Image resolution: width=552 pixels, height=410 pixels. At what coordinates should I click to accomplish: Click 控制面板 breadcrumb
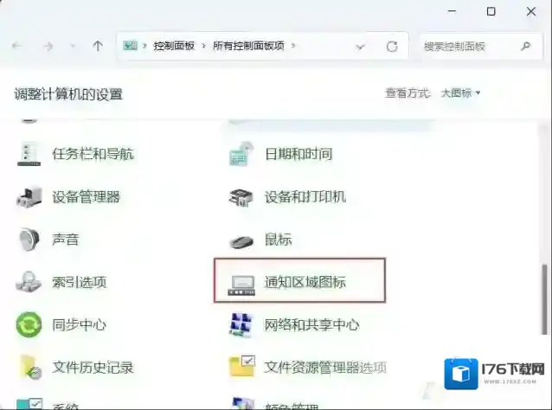tap(174, 46)
